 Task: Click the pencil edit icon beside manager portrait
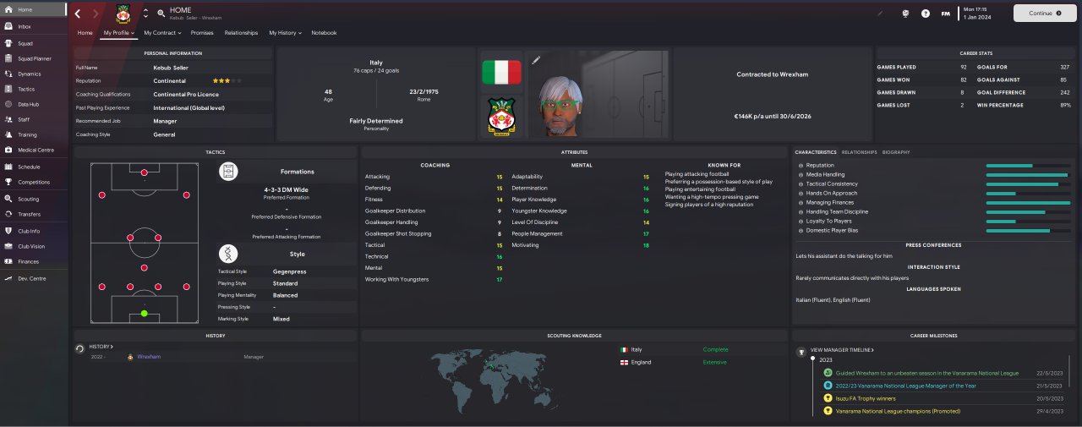pyautogui.click(x=536, y=60)
